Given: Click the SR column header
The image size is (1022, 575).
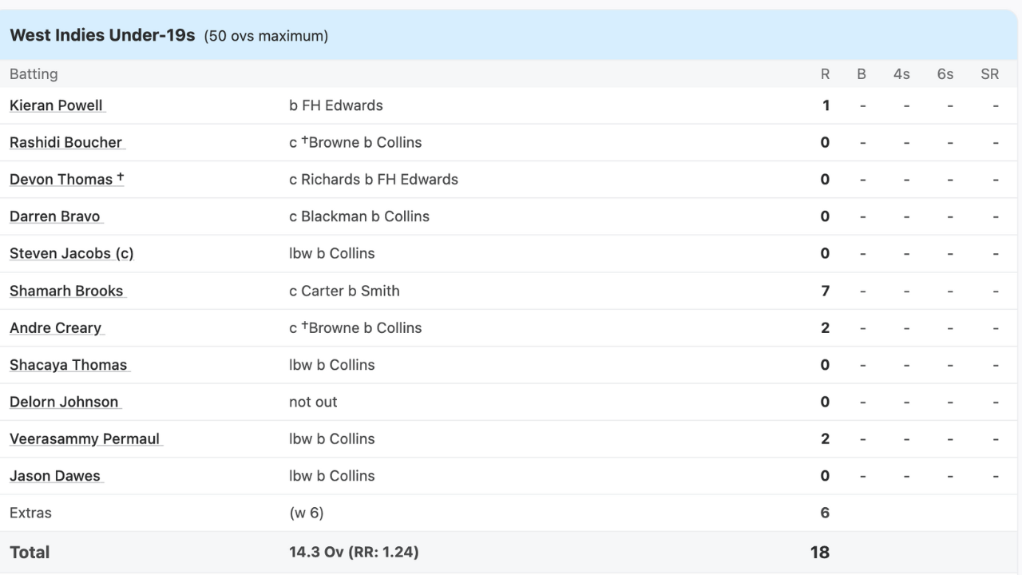Looking at the screenshot, I should click(989, 74).
